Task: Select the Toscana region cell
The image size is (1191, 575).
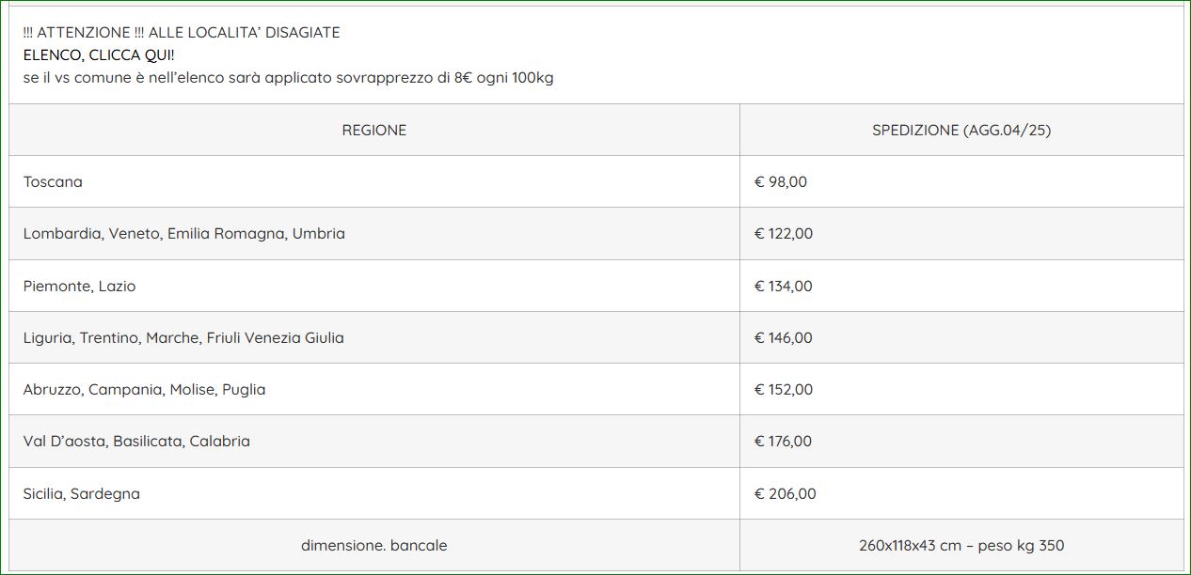Action: 374,181
